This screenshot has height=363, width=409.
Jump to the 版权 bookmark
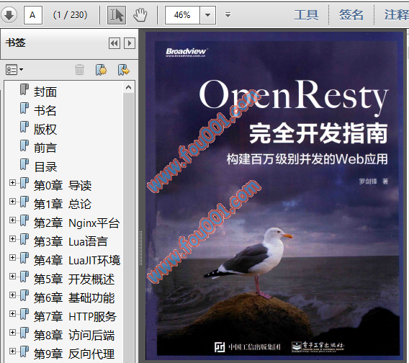pyautogui.click(x=45, y=129)
